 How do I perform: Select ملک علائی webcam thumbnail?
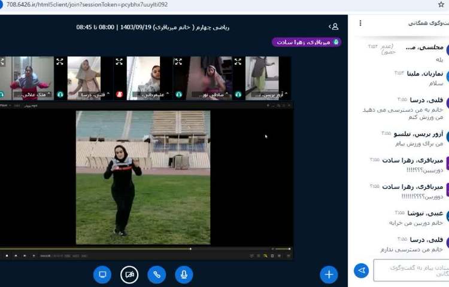[x=27, y=78]
